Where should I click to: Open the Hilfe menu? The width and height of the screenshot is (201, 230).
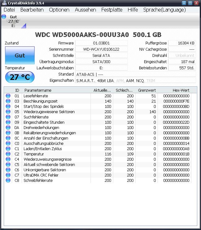pyautogui.click(x=133, y=10)
